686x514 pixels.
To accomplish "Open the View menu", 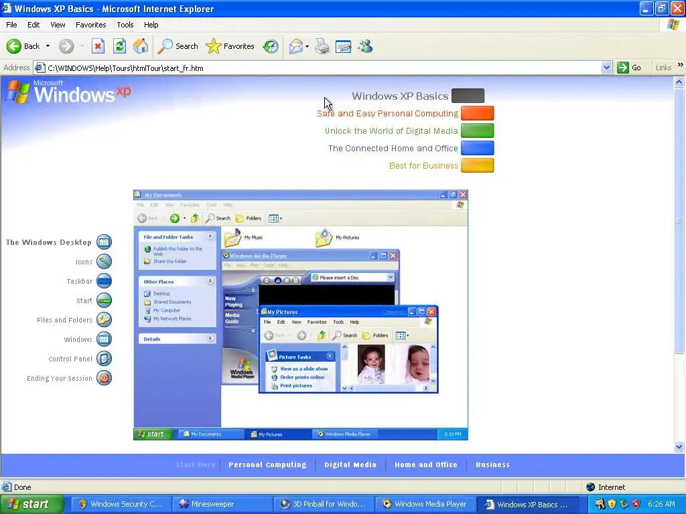I will point(58,25).
